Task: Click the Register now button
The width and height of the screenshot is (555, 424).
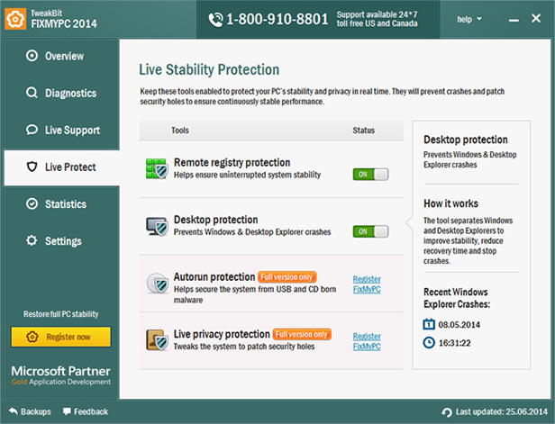Action: pyautogui.click(x=61, y=337)
